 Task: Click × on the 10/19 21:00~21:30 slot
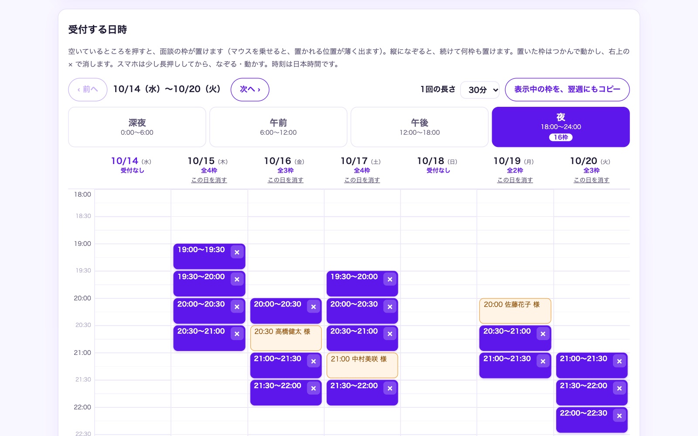point(543,361)
